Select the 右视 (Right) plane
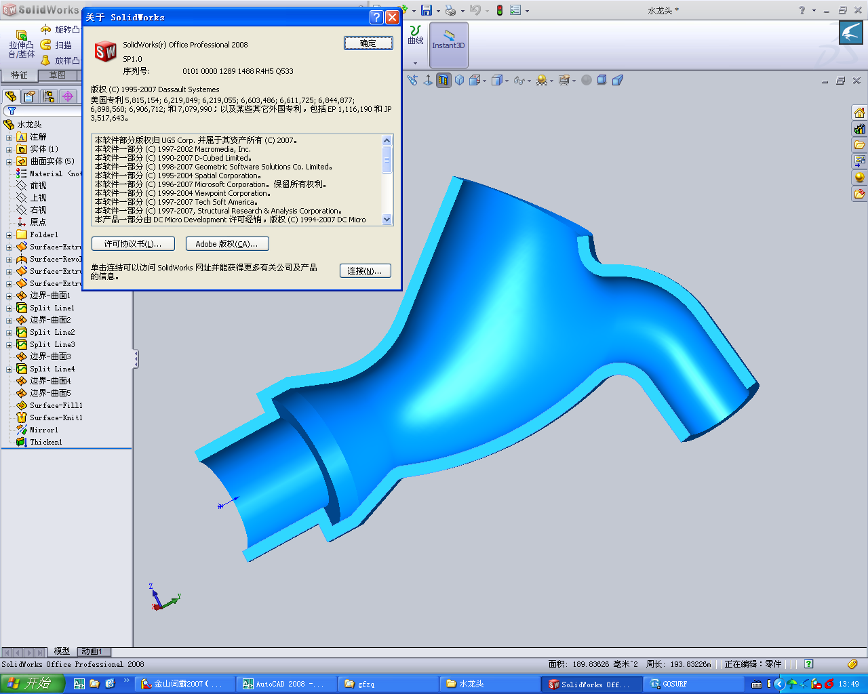This screenshot has width=868, height=694. (32, 210)
